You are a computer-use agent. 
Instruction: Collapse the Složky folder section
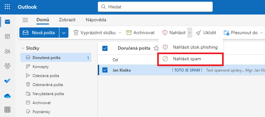pos(23,48)
